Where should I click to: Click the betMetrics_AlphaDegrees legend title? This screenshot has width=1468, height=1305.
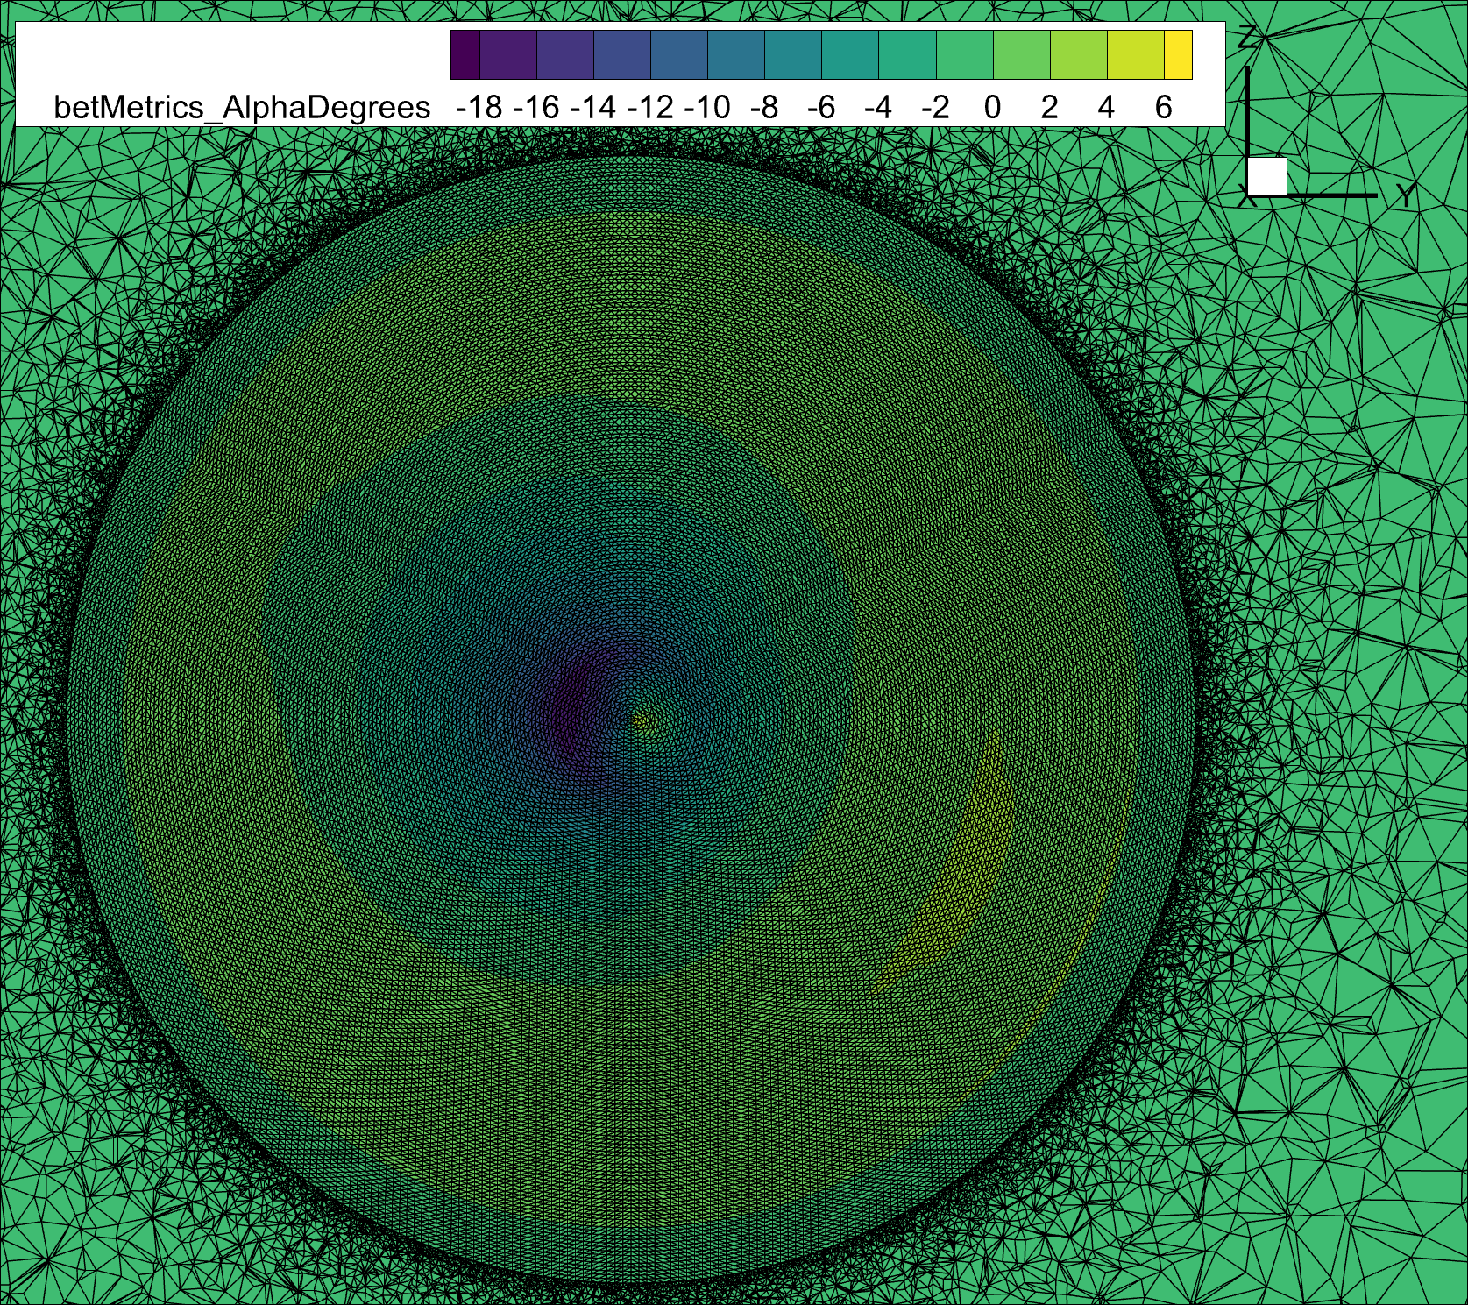click(x=242, y=108)
